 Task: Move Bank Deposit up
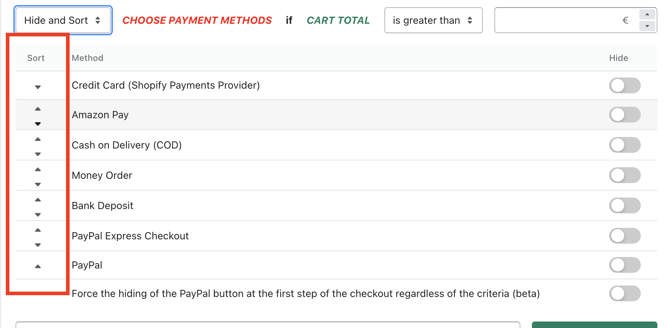pos(38,200)
